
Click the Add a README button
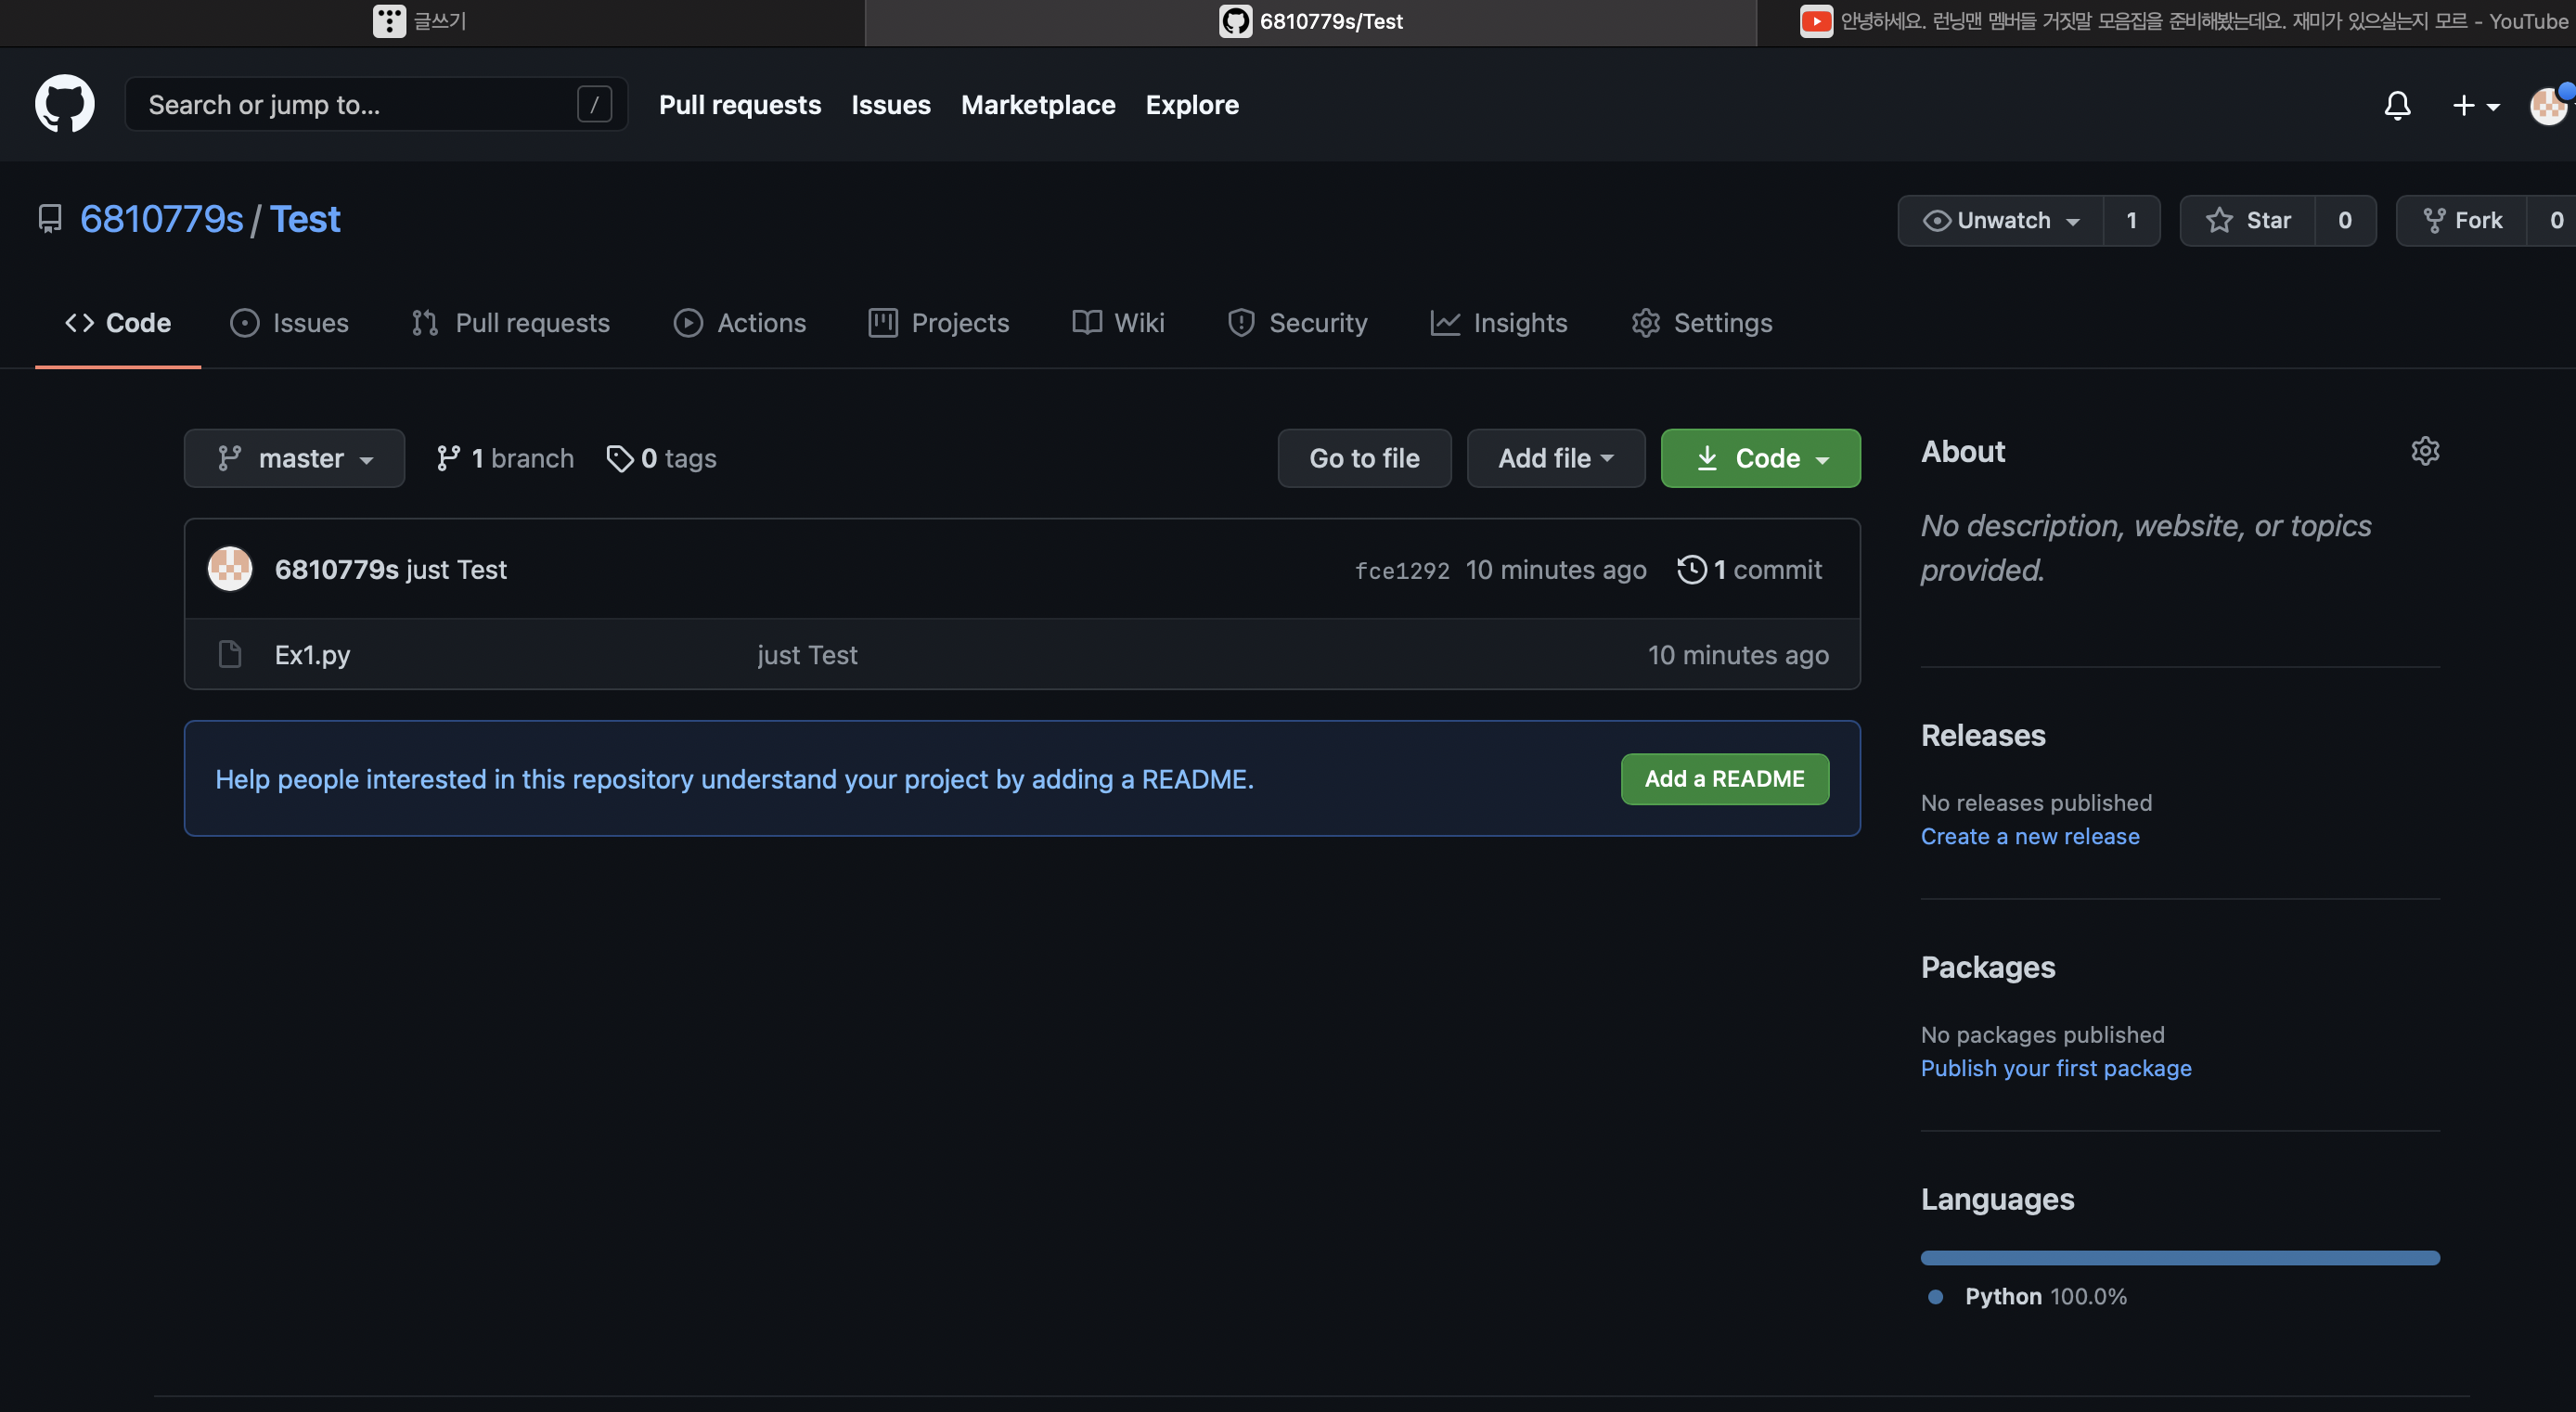coord(1724,778)
